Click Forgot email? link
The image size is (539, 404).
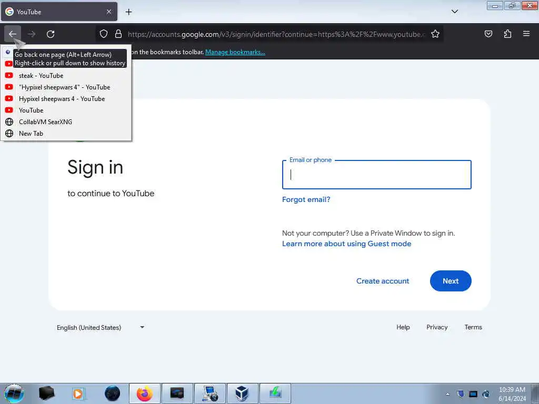pos(306,199)
